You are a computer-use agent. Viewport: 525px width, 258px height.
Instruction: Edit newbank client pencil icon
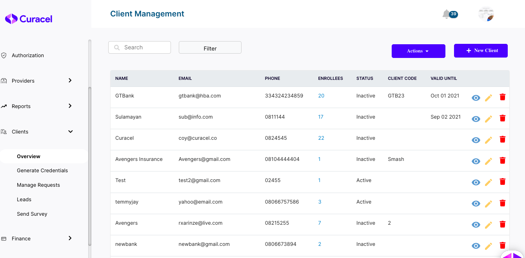[489, 246]
